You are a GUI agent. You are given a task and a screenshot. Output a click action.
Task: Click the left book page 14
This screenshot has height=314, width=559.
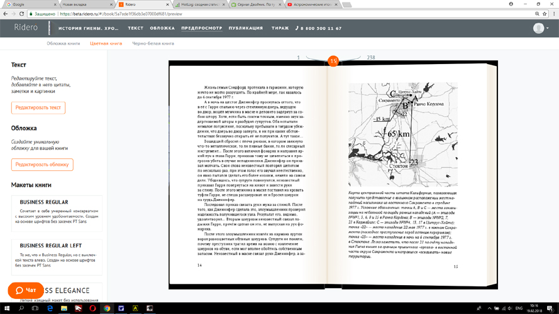point(250,175)
